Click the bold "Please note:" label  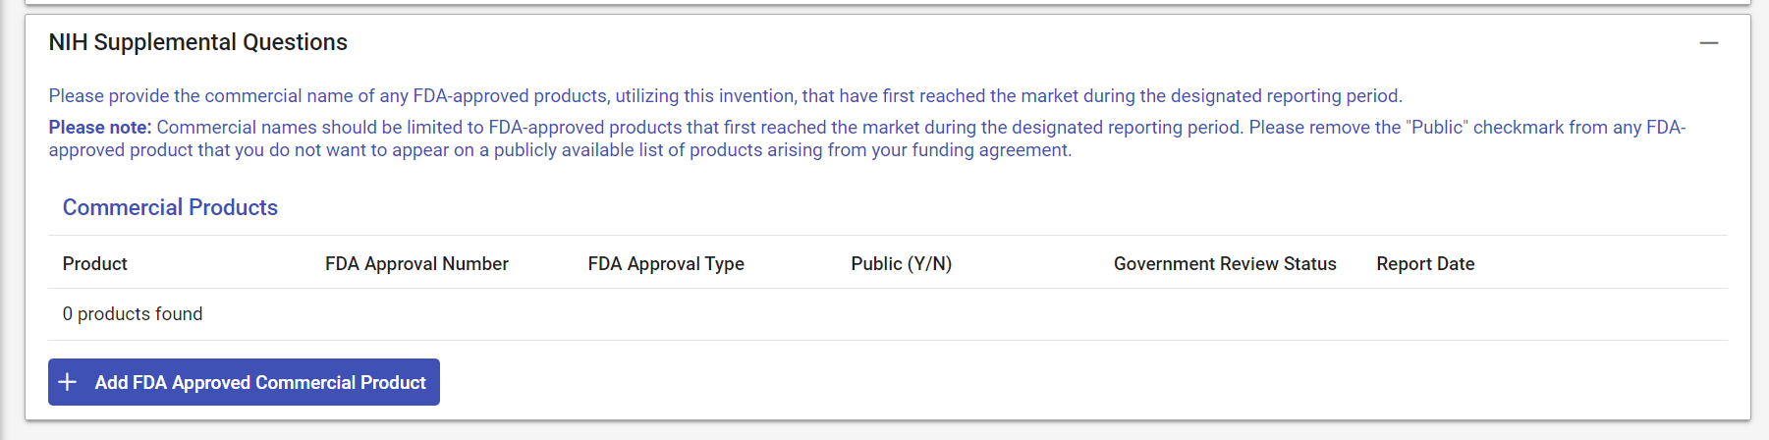tap(100, 128)
